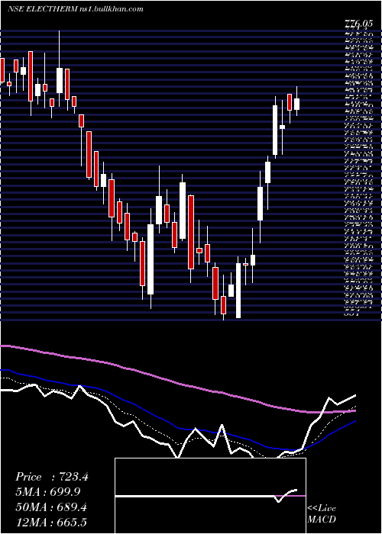Screen dimensions: 382x534
Task: Click the <<Live MACD label
Action: tap(322, 513)
